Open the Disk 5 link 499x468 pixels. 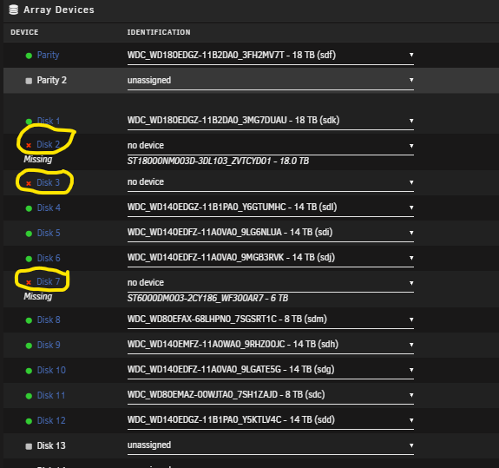[x=49, y=233]
